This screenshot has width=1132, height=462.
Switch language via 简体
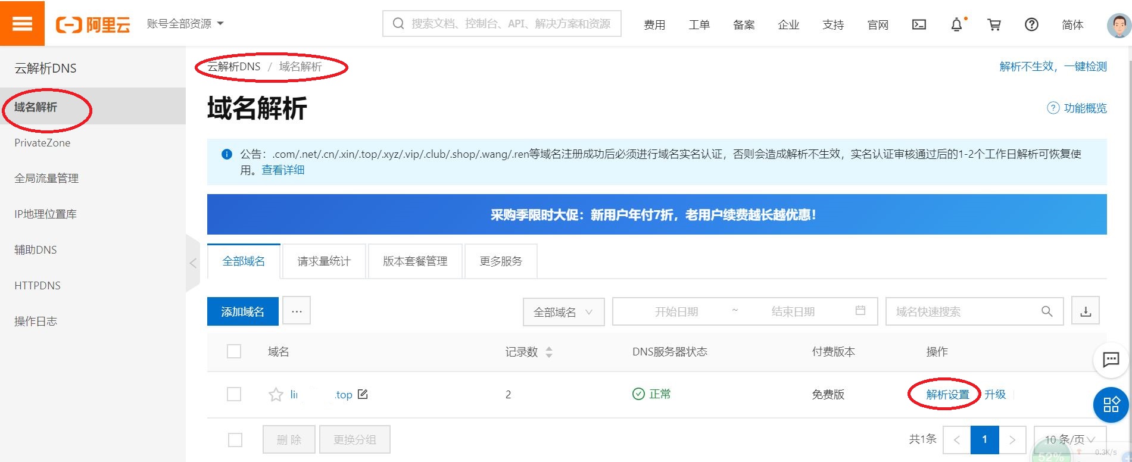(x=1072, y=25)
